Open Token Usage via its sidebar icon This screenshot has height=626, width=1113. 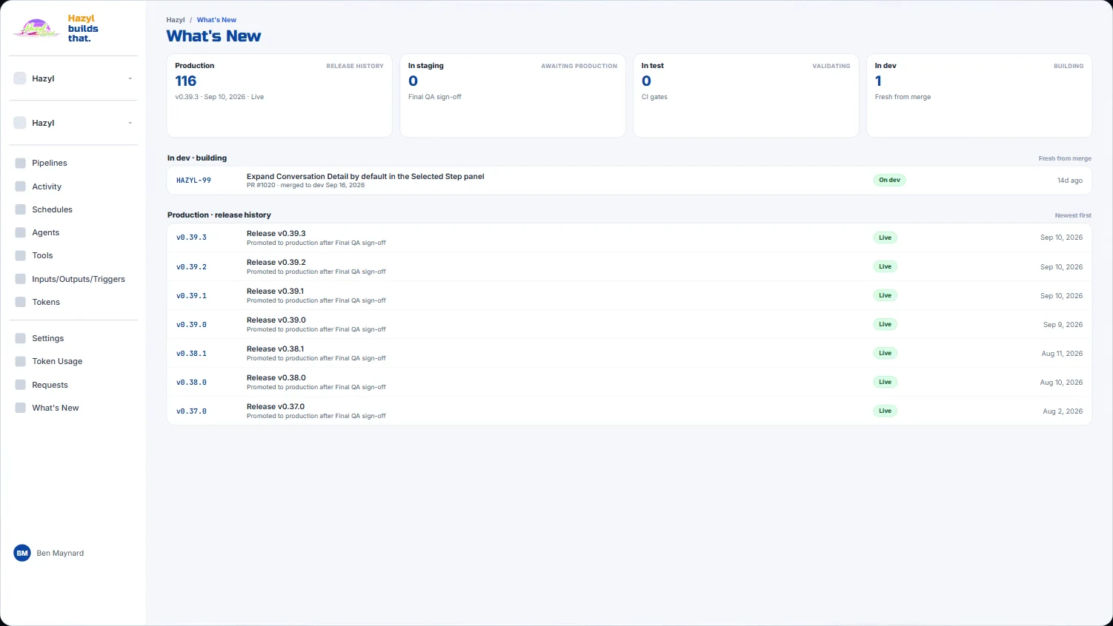tap(20, 361)
